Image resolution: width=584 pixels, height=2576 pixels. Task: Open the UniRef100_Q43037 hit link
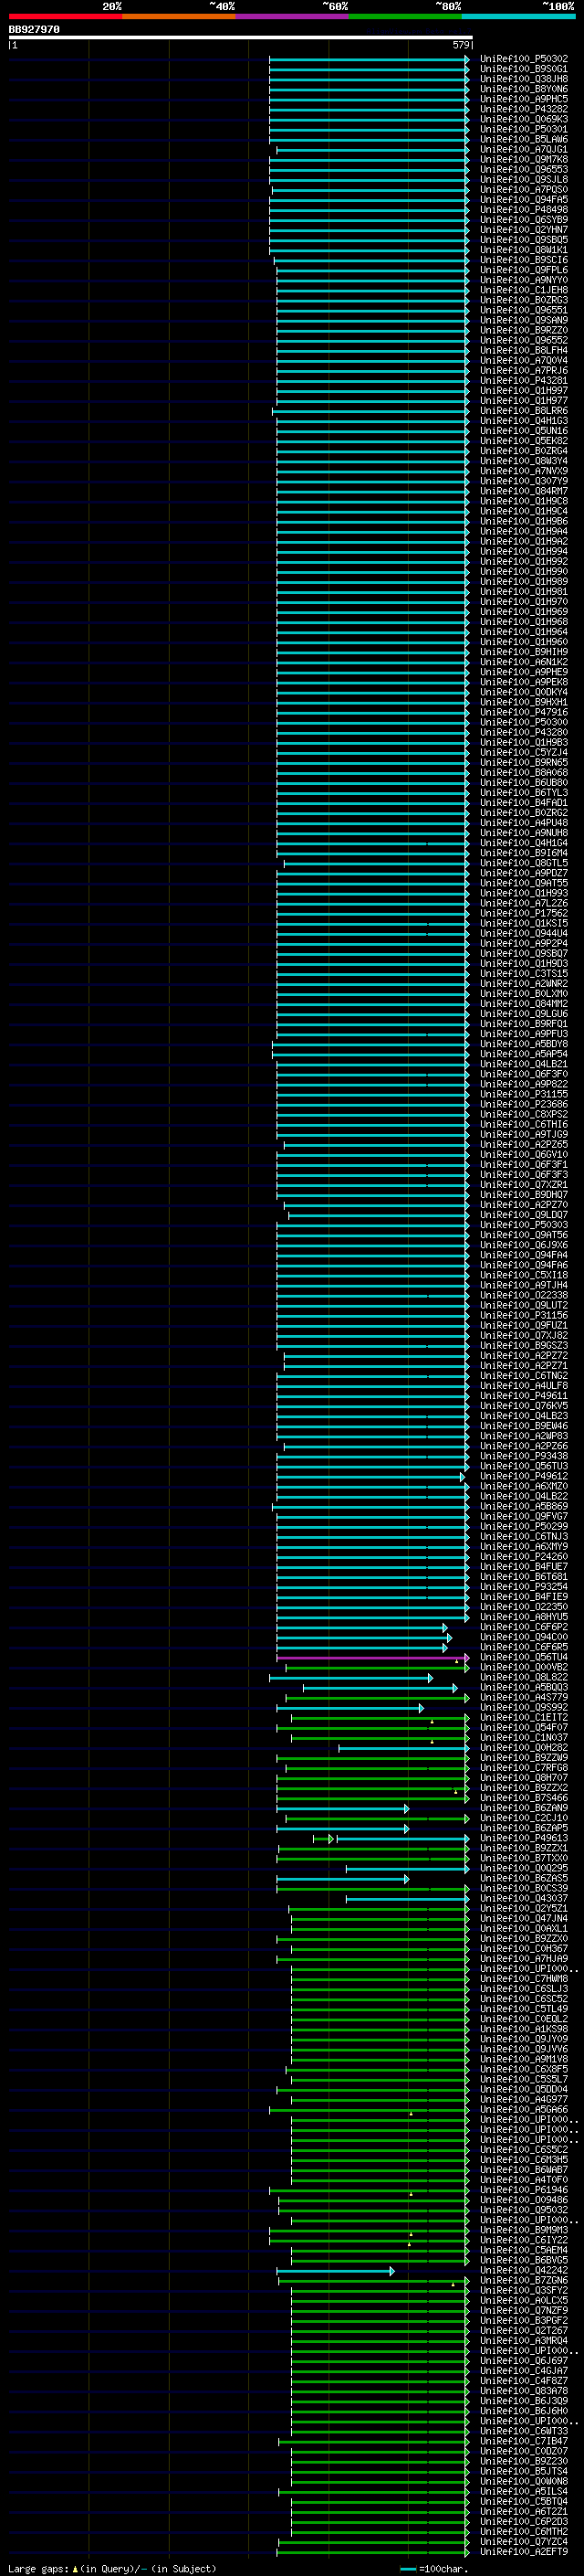pyautogui.click(x=524, y=1899)
